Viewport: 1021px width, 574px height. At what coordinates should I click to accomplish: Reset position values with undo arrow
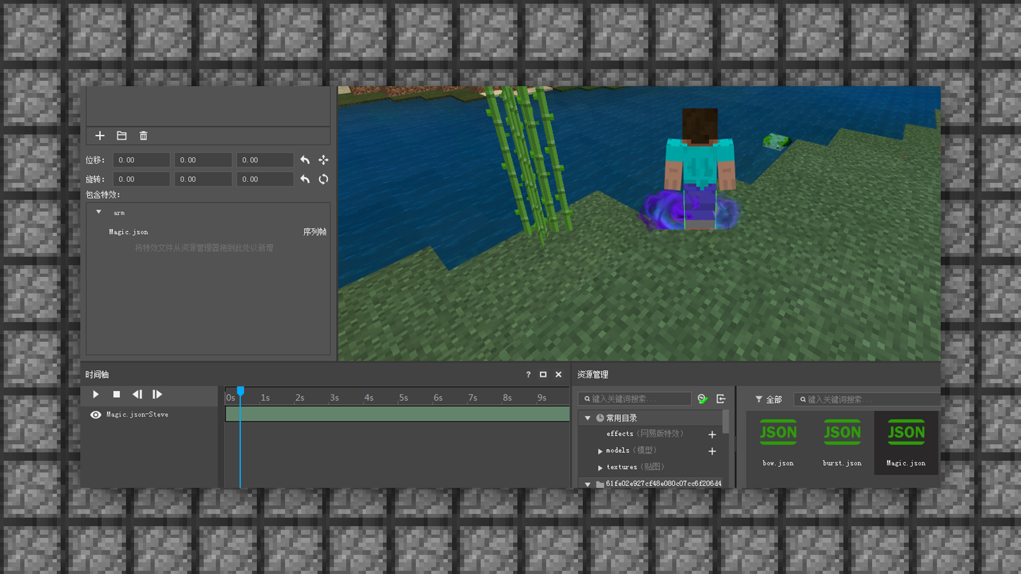[x=305, y=160]
